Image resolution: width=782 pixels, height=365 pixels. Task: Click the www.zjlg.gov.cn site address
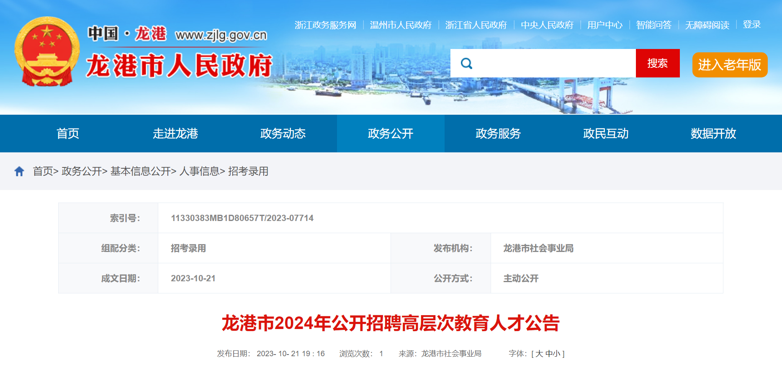pyautogui.click(x=221, y=35)
